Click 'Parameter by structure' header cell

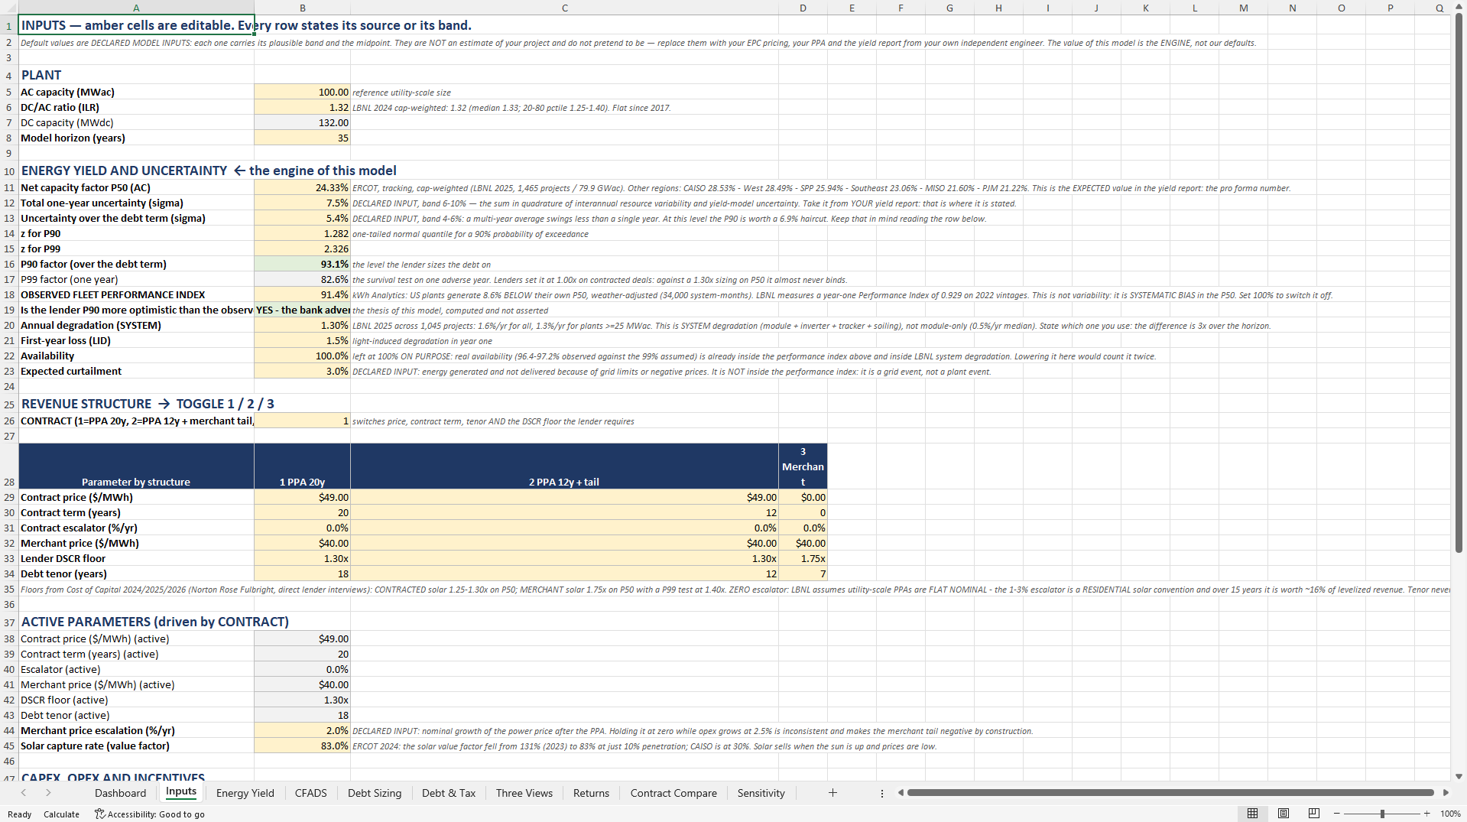136,466
